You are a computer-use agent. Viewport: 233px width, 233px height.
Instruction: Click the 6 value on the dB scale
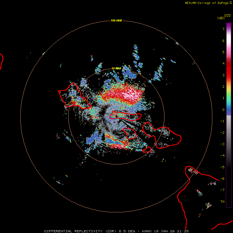pyautogui.click(x=223, y=41)
